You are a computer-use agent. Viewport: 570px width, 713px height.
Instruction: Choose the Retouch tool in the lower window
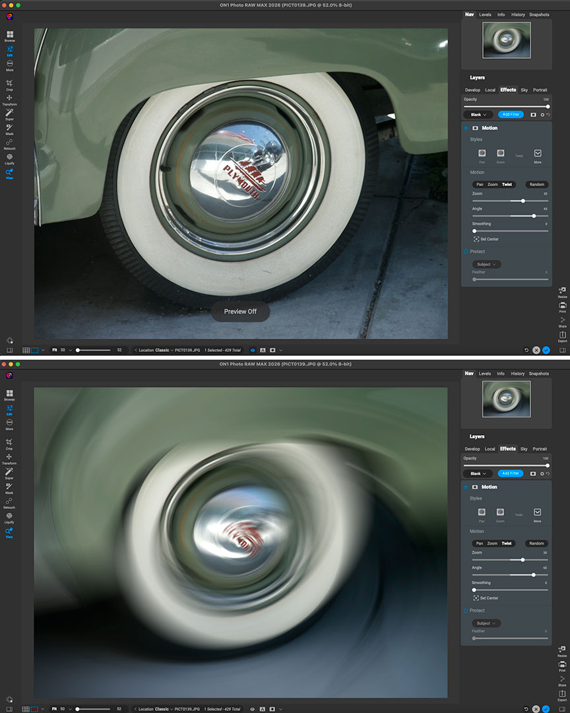pyautogui.click(x=10, y=502)
